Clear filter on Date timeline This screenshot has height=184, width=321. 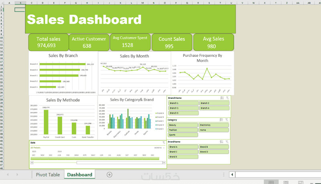164,142
